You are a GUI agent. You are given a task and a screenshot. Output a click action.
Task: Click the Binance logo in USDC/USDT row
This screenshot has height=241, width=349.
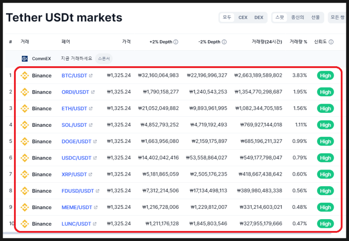point(25,158)
